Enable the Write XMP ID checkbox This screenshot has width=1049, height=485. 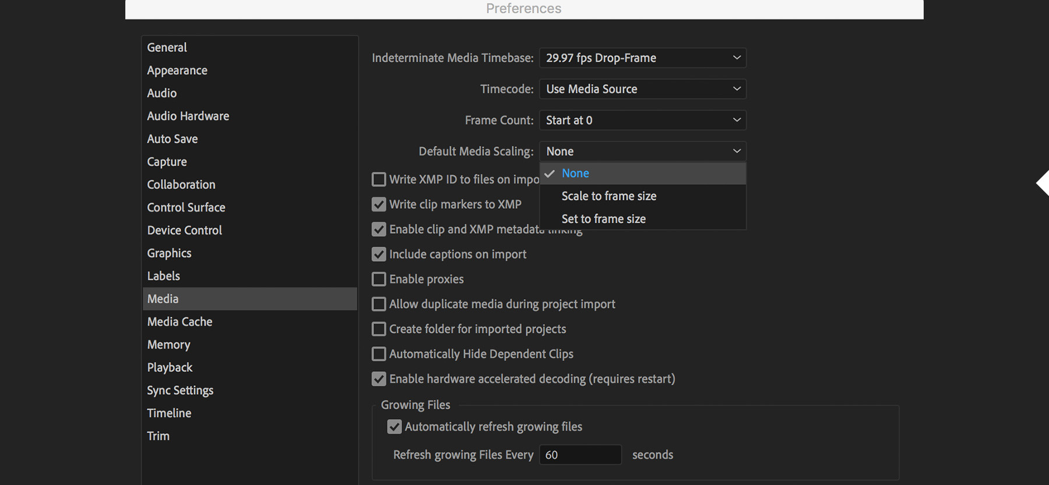pos(379,179)
